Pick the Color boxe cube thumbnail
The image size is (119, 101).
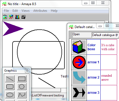coord(79,47)
